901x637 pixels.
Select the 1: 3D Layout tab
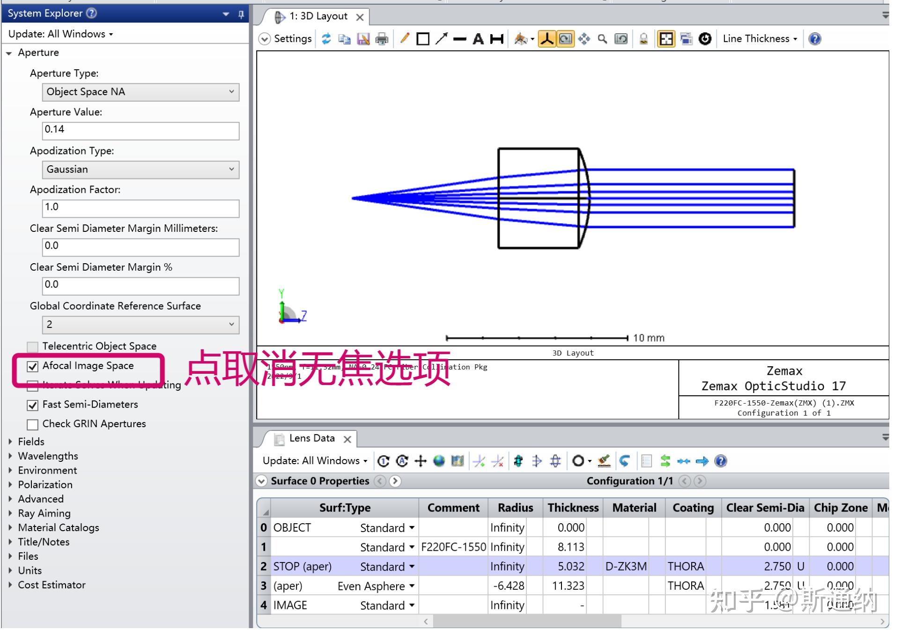coord(318,16)
